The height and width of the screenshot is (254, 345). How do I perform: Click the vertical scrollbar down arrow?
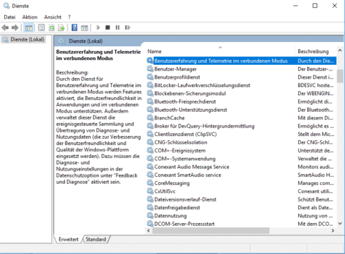pos(340,224)
